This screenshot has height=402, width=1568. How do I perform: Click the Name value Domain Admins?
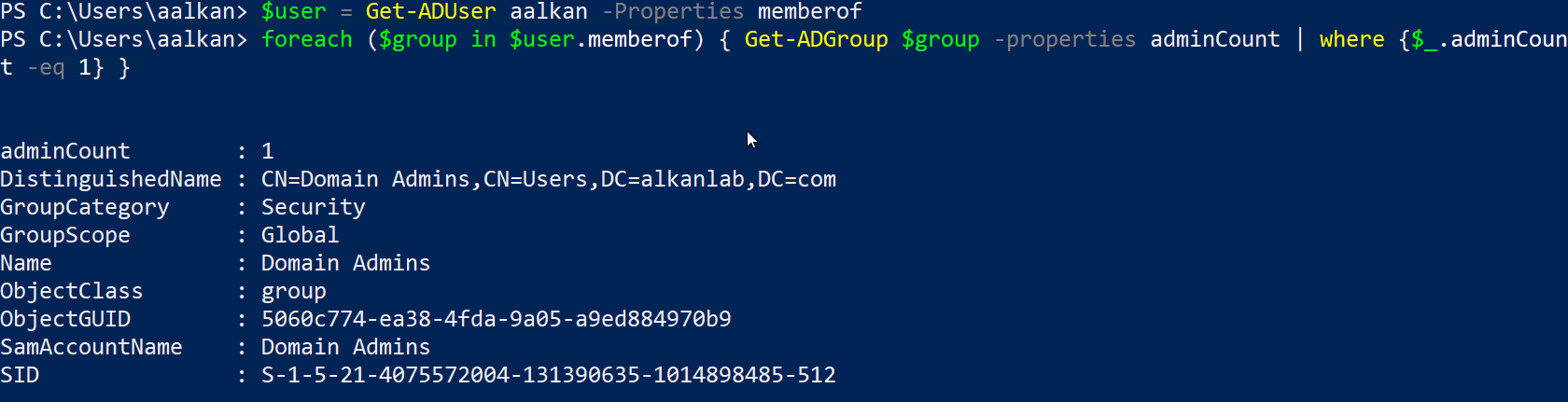pyautogui.click(x=345, y=263)
